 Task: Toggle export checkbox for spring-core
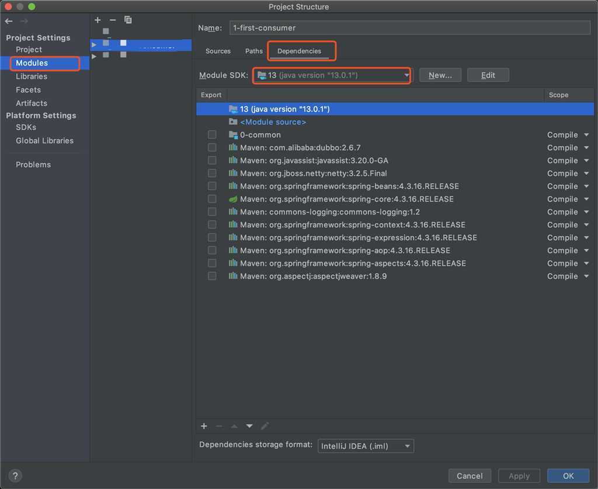coord(212,199)
